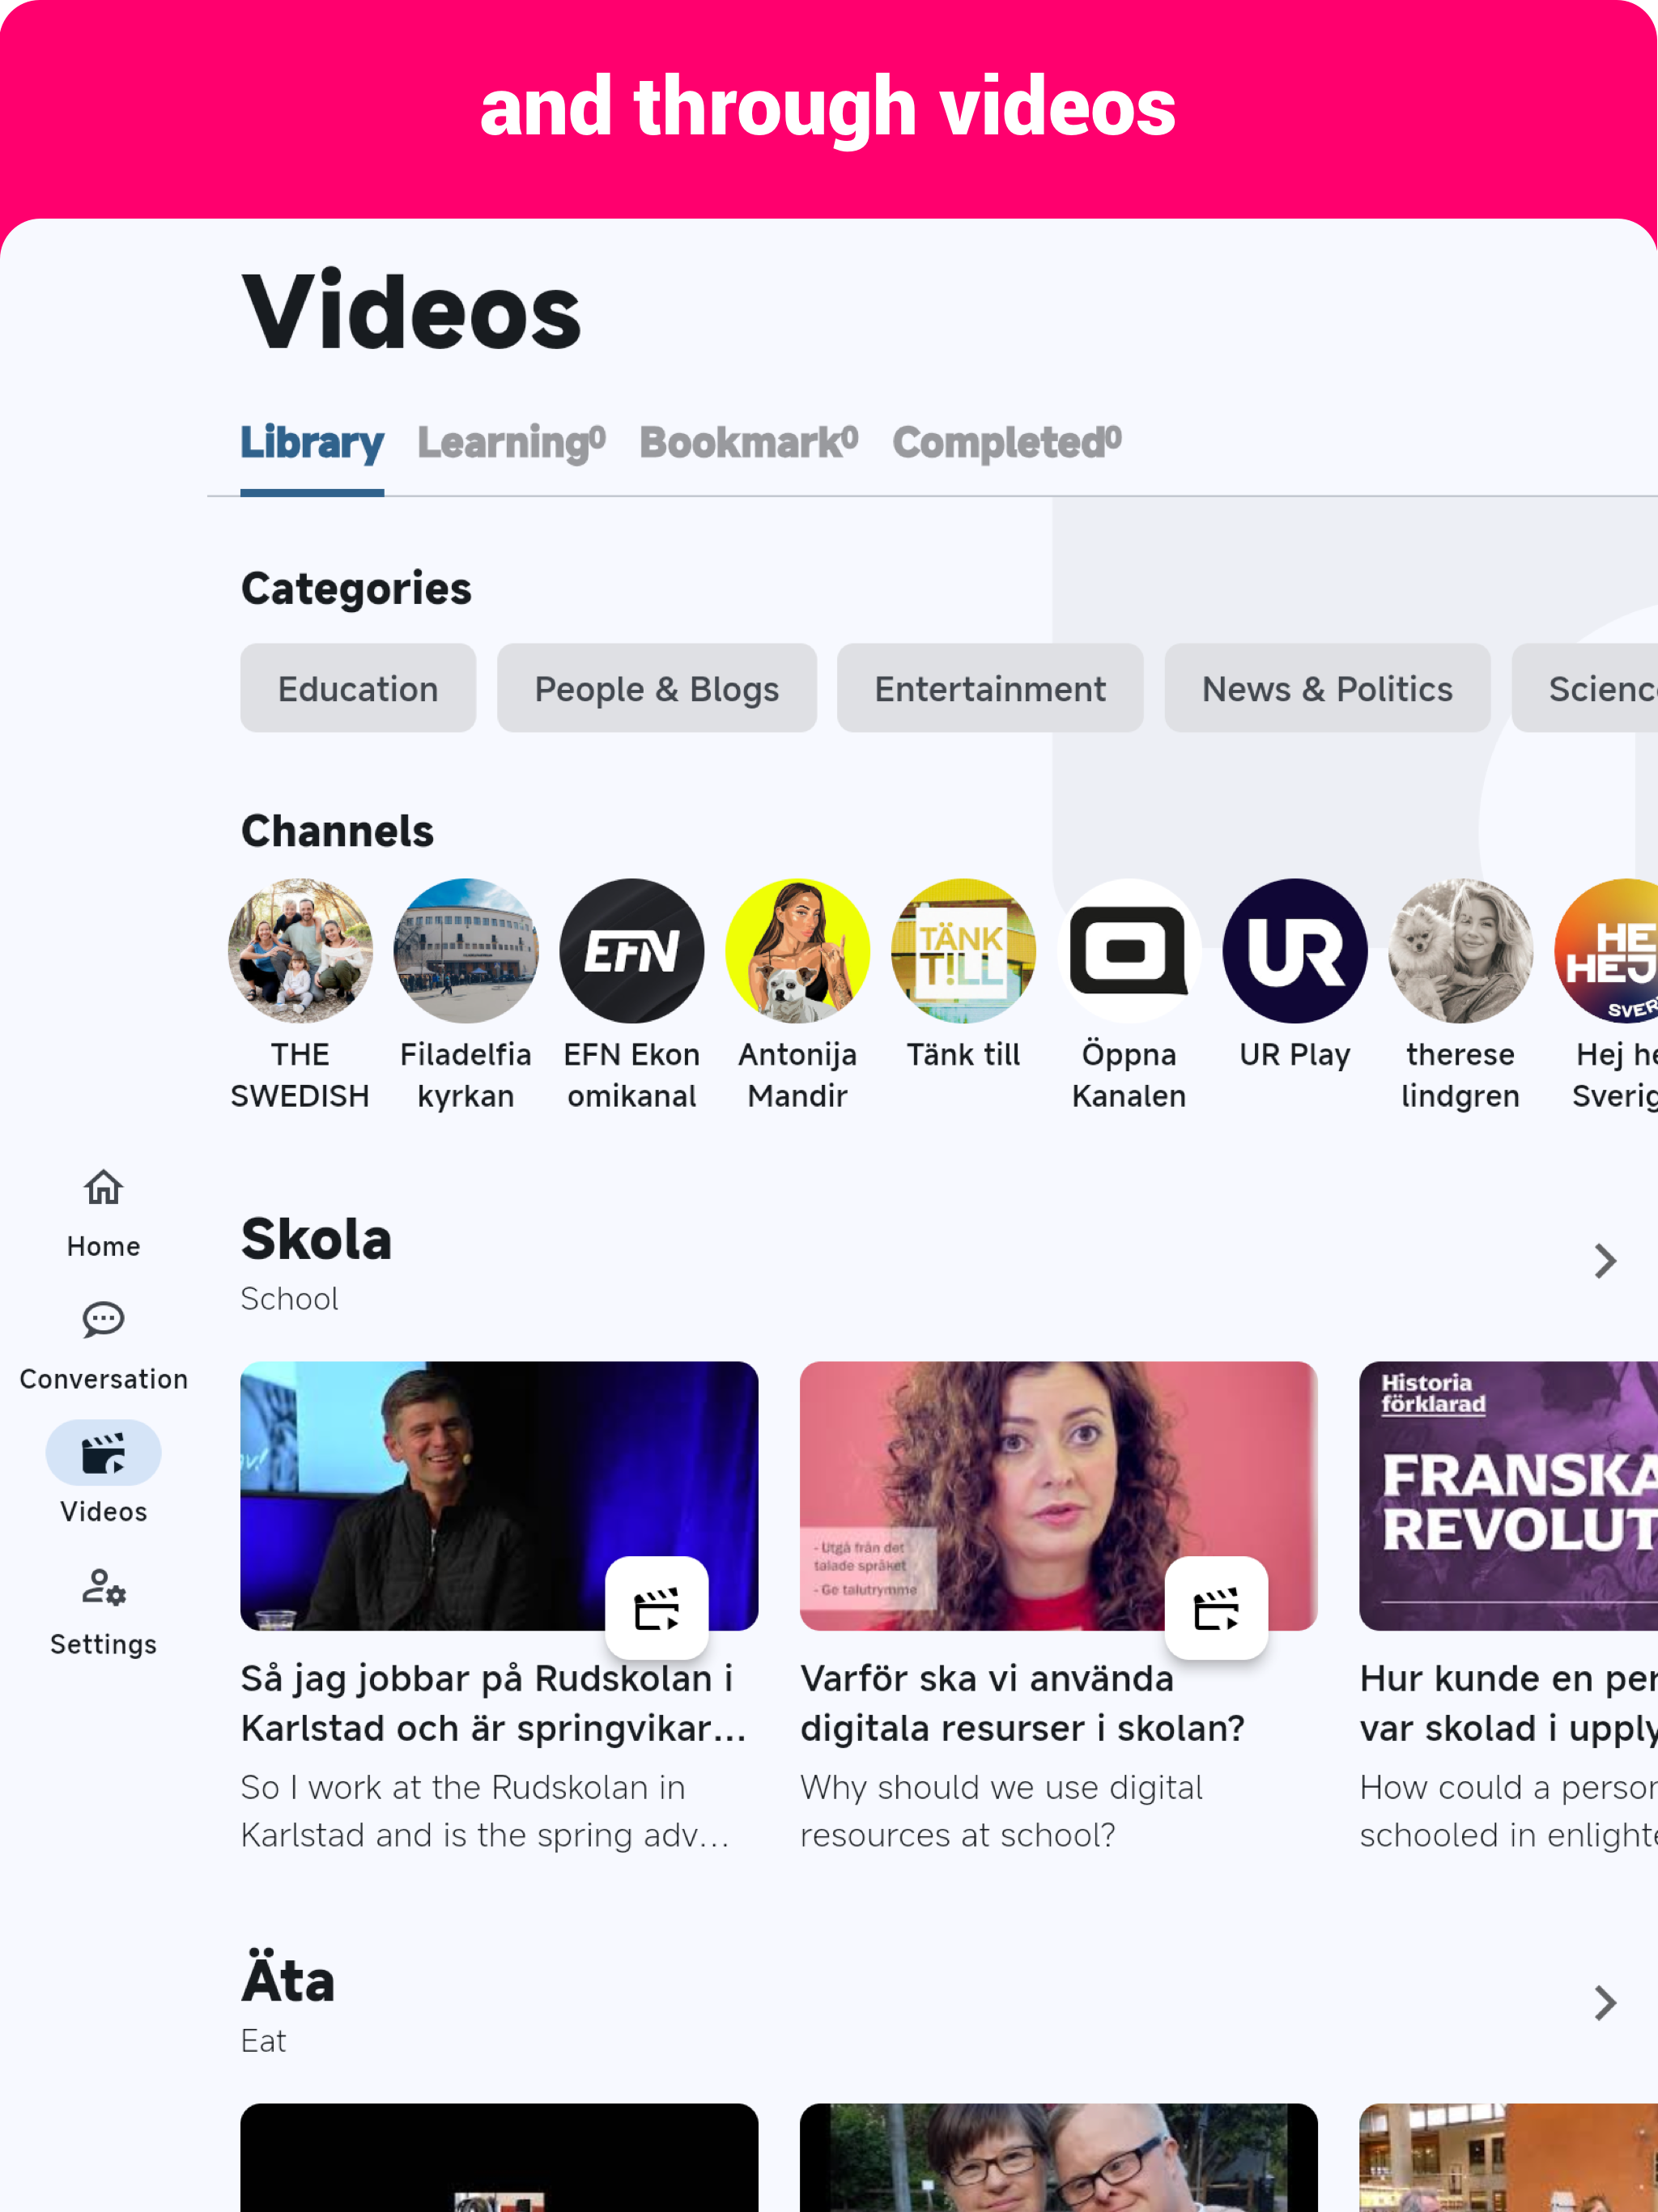
Task: Click the "Filadelfia kyrkan" channel name
Action: coord(466,1075)
